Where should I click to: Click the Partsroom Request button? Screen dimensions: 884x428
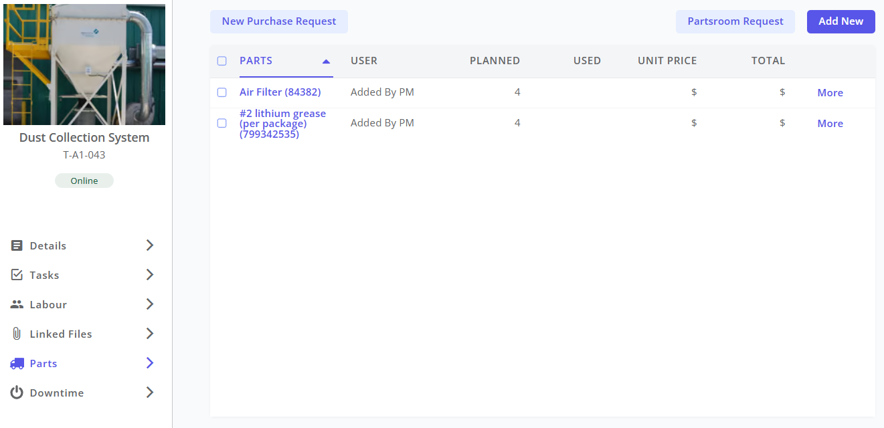click(735, 21)
